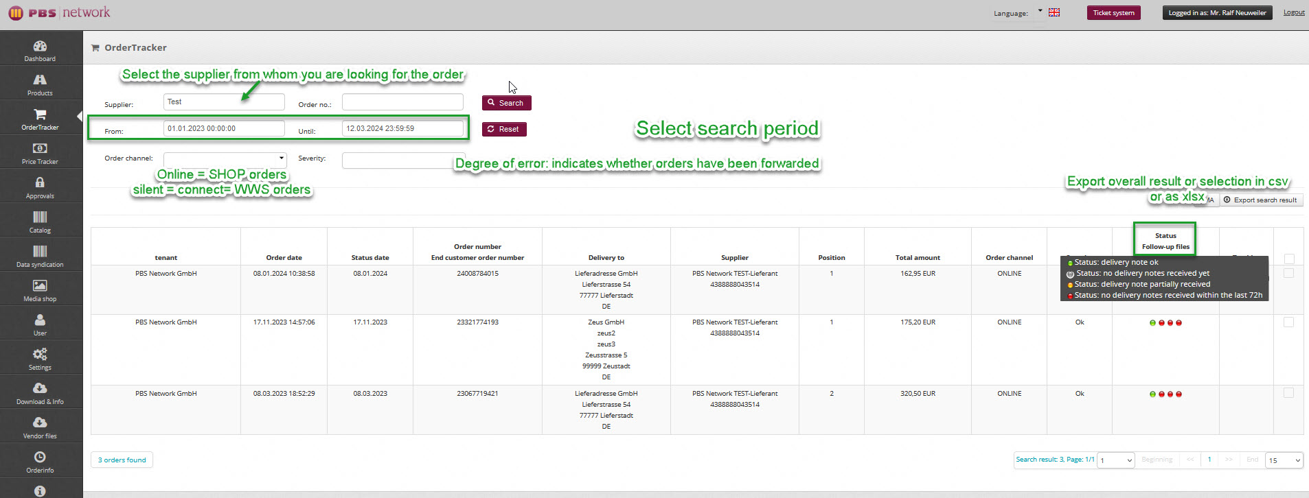Click the tenant column header

pos(166,258)
